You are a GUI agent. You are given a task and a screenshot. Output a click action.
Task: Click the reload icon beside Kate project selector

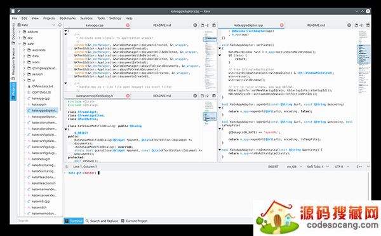[x=60, y=25]
